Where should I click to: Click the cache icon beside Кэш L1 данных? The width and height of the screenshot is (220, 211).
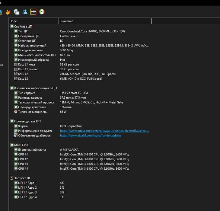(x=16, y=69)
